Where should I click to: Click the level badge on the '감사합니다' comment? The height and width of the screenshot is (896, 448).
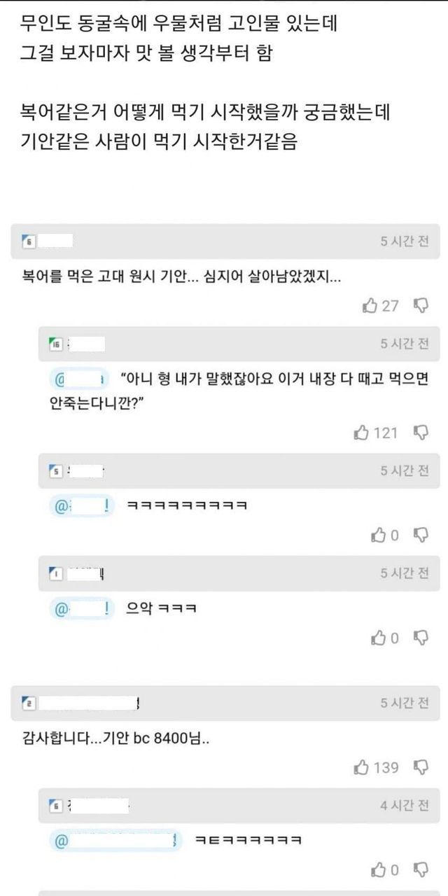tap(29, 703)
